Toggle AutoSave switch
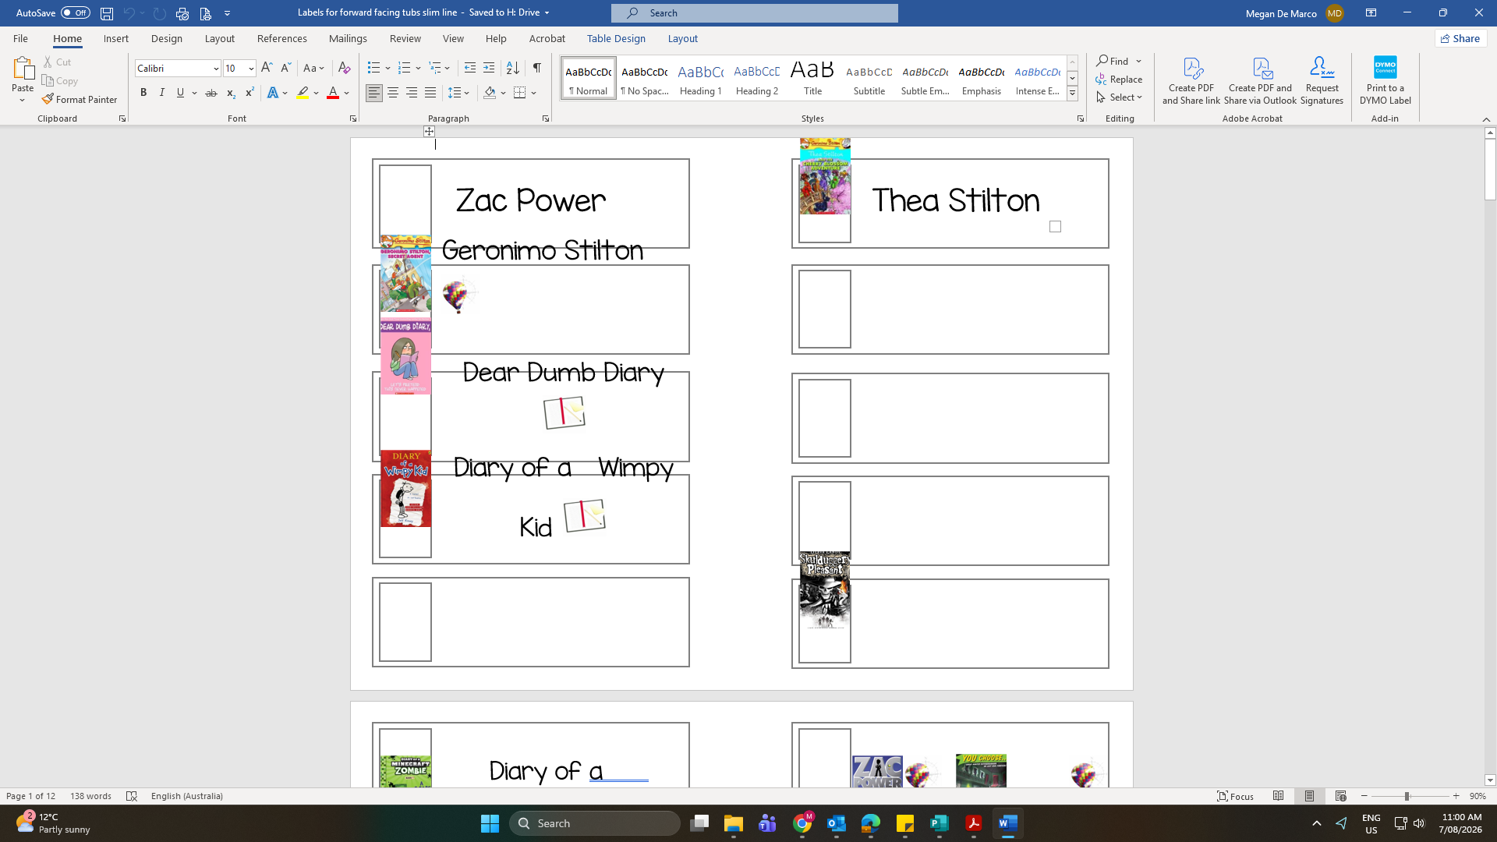This screenshot has width=1497, height=842. click(76, 13)
